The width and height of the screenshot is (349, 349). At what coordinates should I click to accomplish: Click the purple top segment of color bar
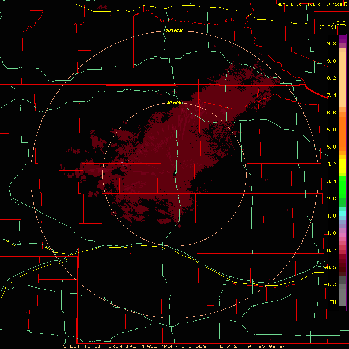coord(342,39)
